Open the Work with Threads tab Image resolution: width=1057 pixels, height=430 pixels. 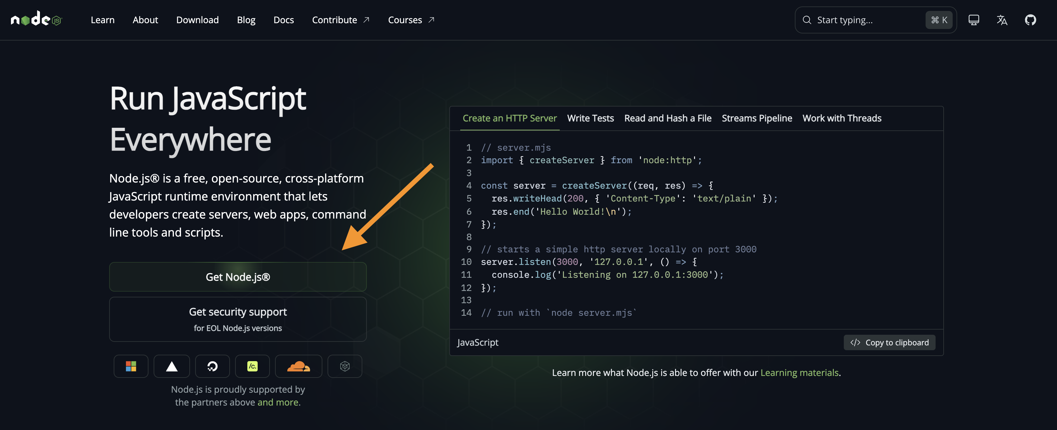[x=842, y=118]
